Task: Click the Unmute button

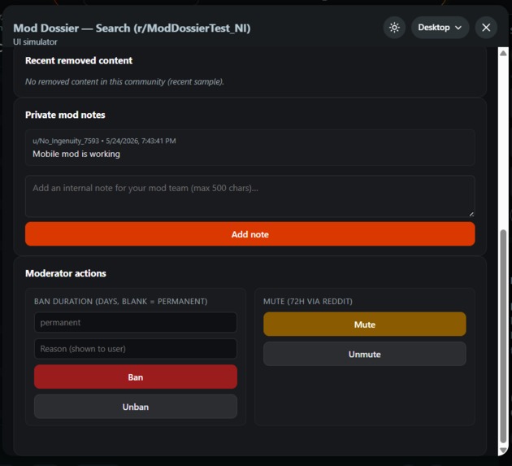Action: coord(364,354)
